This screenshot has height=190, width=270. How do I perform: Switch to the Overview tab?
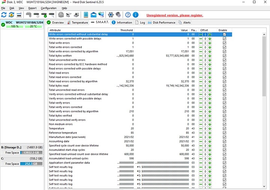(55, 22)
